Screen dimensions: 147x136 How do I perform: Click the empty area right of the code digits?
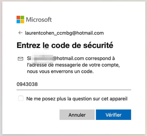(x=84, y=84)
